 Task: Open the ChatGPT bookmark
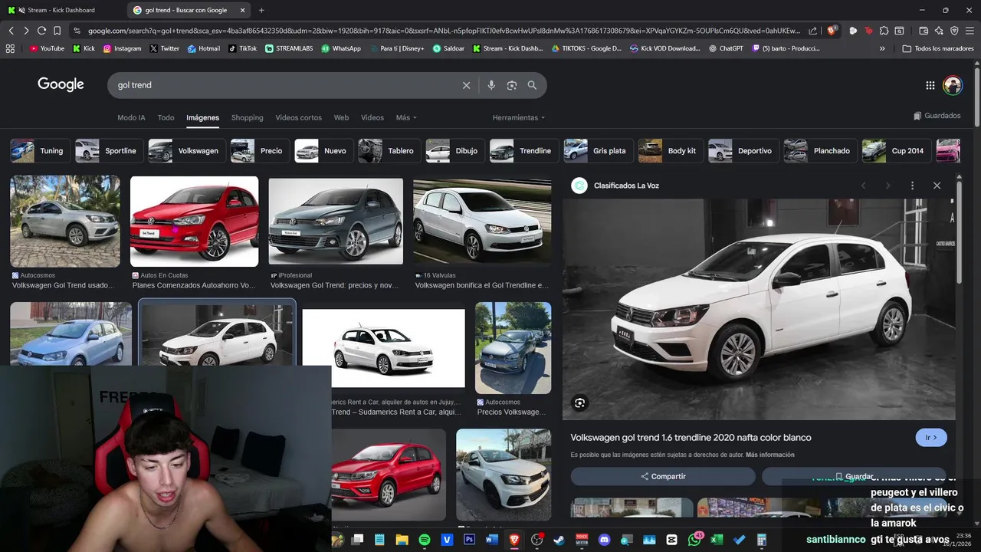click(x=726, y=48)
